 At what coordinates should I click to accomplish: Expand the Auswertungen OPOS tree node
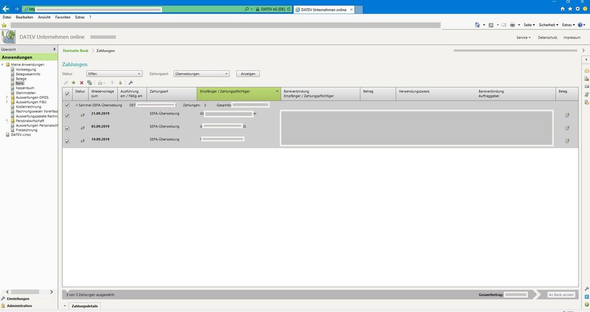(7, 97)
